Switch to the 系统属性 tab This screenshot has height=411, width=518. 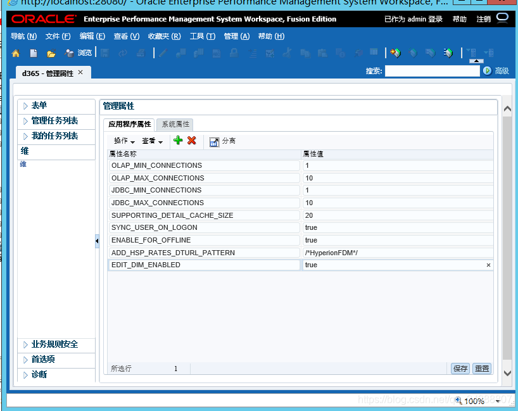tap(175, 124)
